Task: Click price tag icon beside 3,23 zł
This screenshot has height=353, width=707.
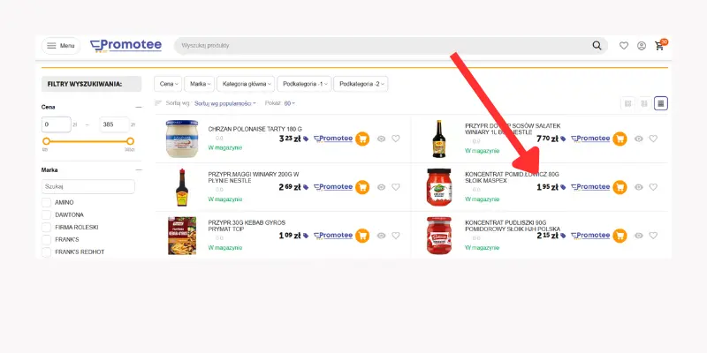Action: pyautogui.click(x=306, y=139)
